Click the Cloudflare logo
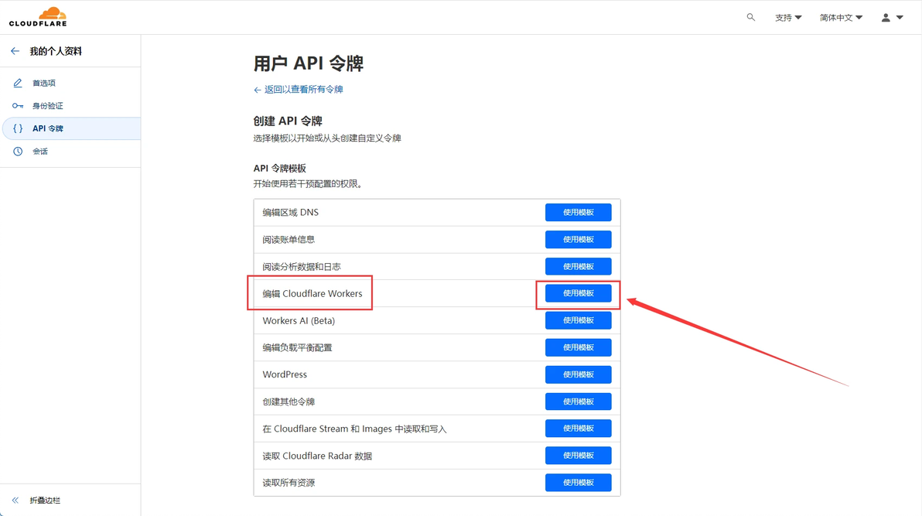The height and width of the screenshot is (516, 922). [x=38, y=17]
